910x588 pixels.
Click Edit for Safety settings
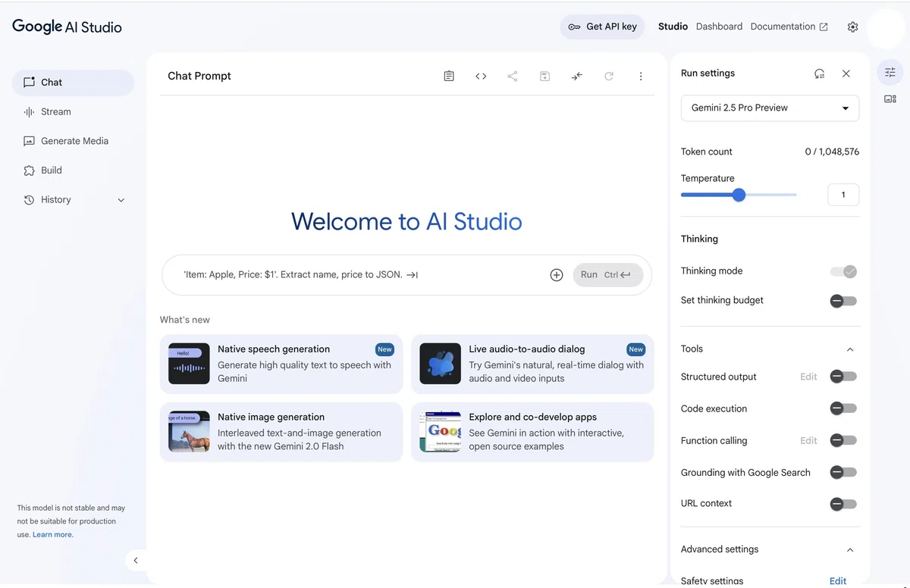[x=838, y=581]
